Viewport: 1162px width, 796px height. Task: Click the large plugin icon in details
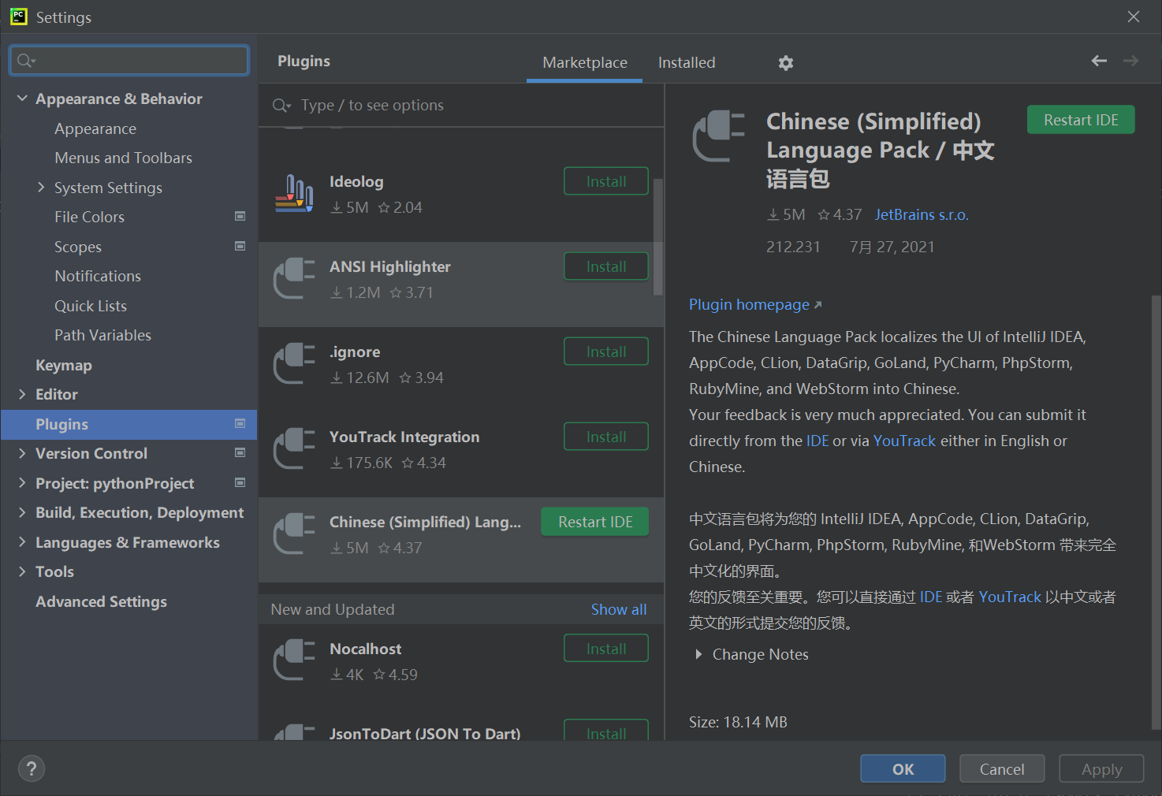718,136
